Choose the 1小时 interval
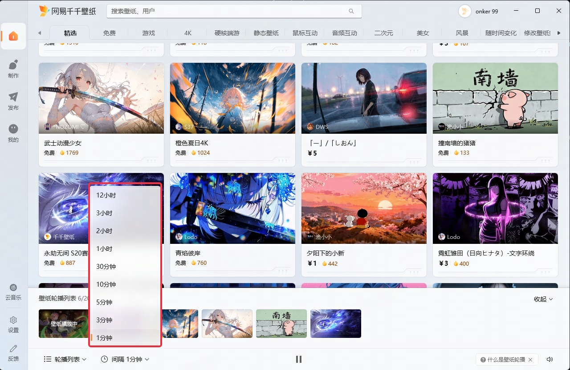Viewport: 570px width, 370px height. point(125,249)
